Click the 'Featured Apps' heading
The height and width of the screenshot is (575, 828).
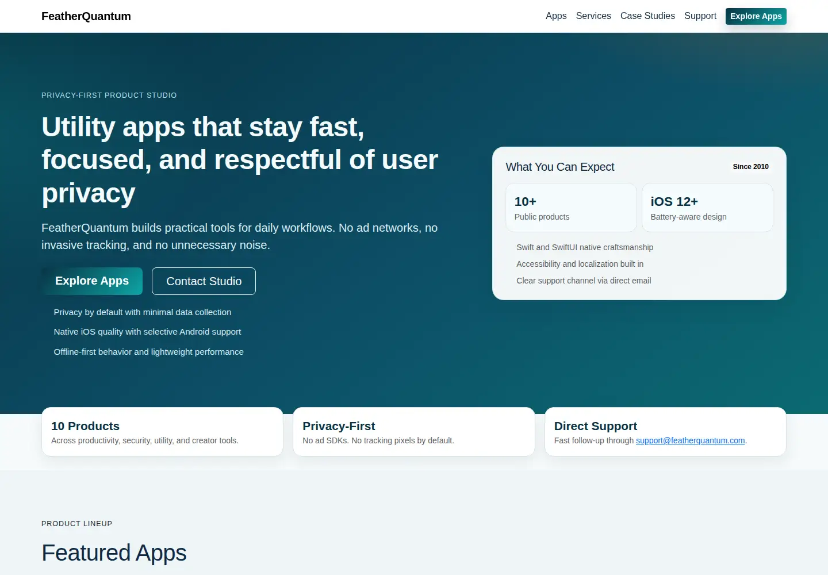[x=114, y=553]
